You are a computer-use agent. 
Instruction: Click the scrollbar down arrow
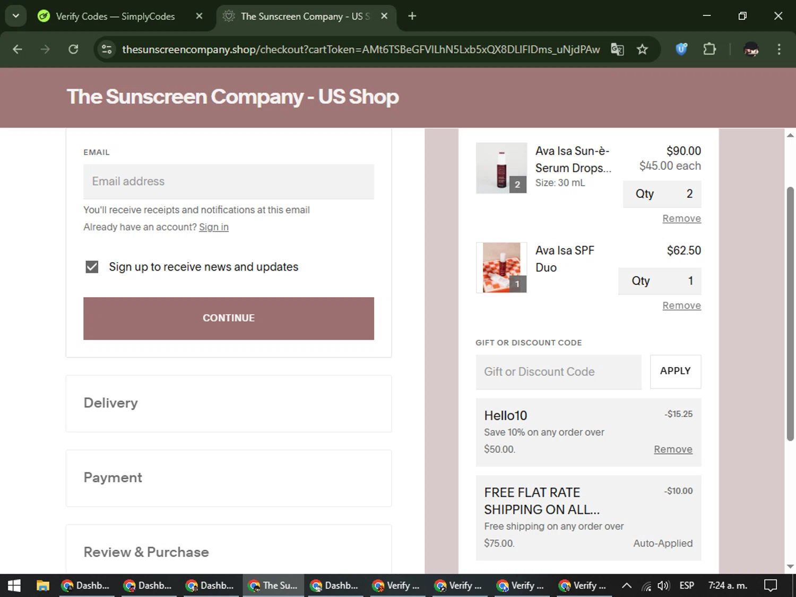coord(790,567)
